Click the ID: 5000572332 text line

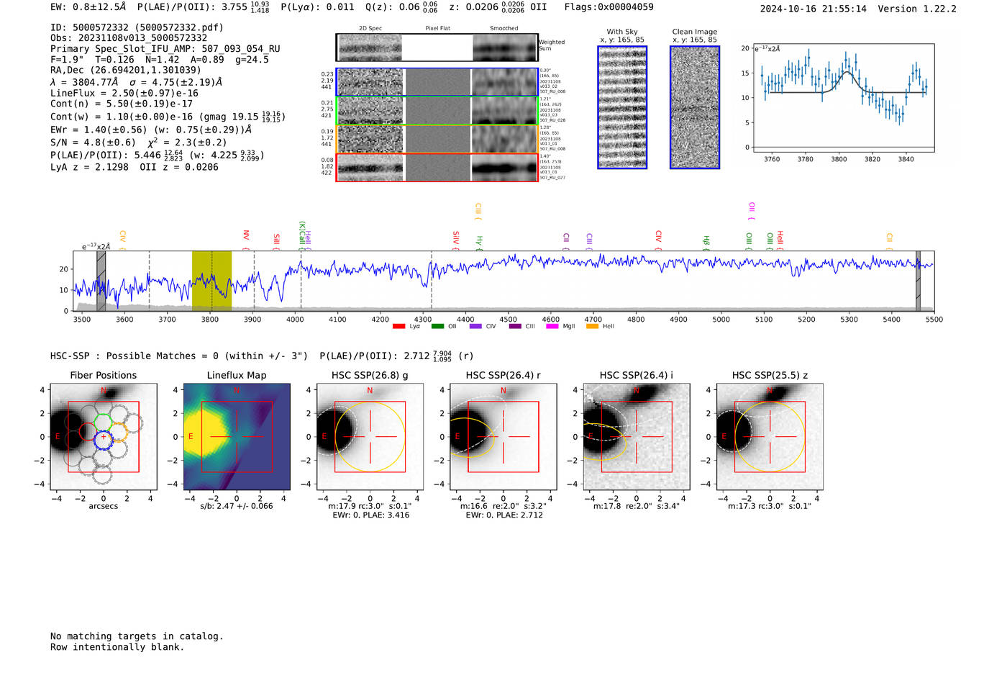[137, 27]
